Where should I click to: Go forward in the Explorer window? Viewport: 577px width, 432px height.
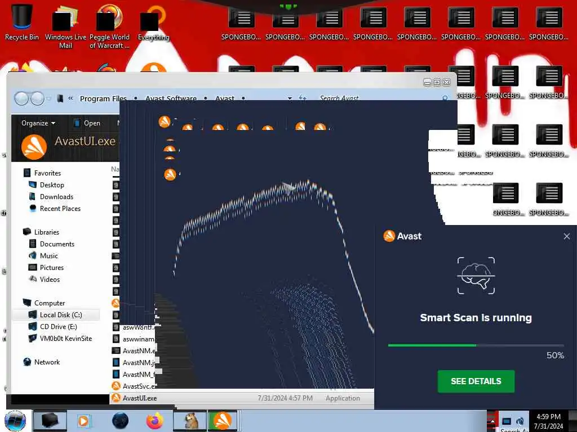tap(37, 98)
